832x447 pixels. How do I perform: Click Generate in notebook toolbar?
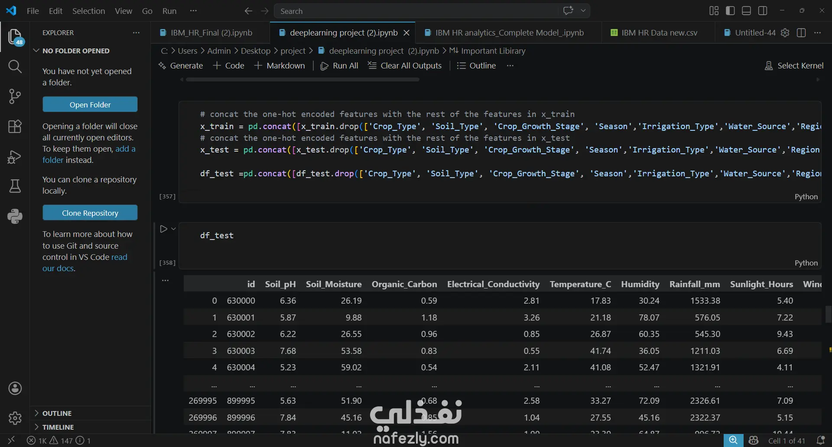click(x=181, y=65)
